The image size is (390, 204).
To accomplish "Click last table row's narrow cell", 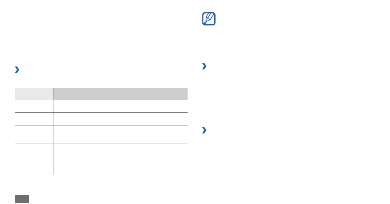I will tap(34, 166).
